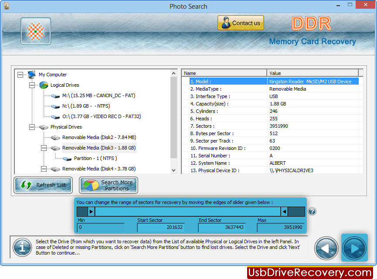Click the O:\ drive icon

click(55, 117)
